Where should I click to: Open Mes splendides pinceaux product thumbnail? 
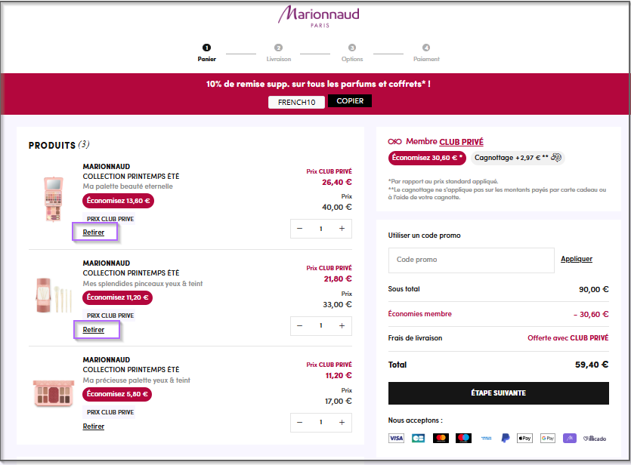click(x=53, y=295)
